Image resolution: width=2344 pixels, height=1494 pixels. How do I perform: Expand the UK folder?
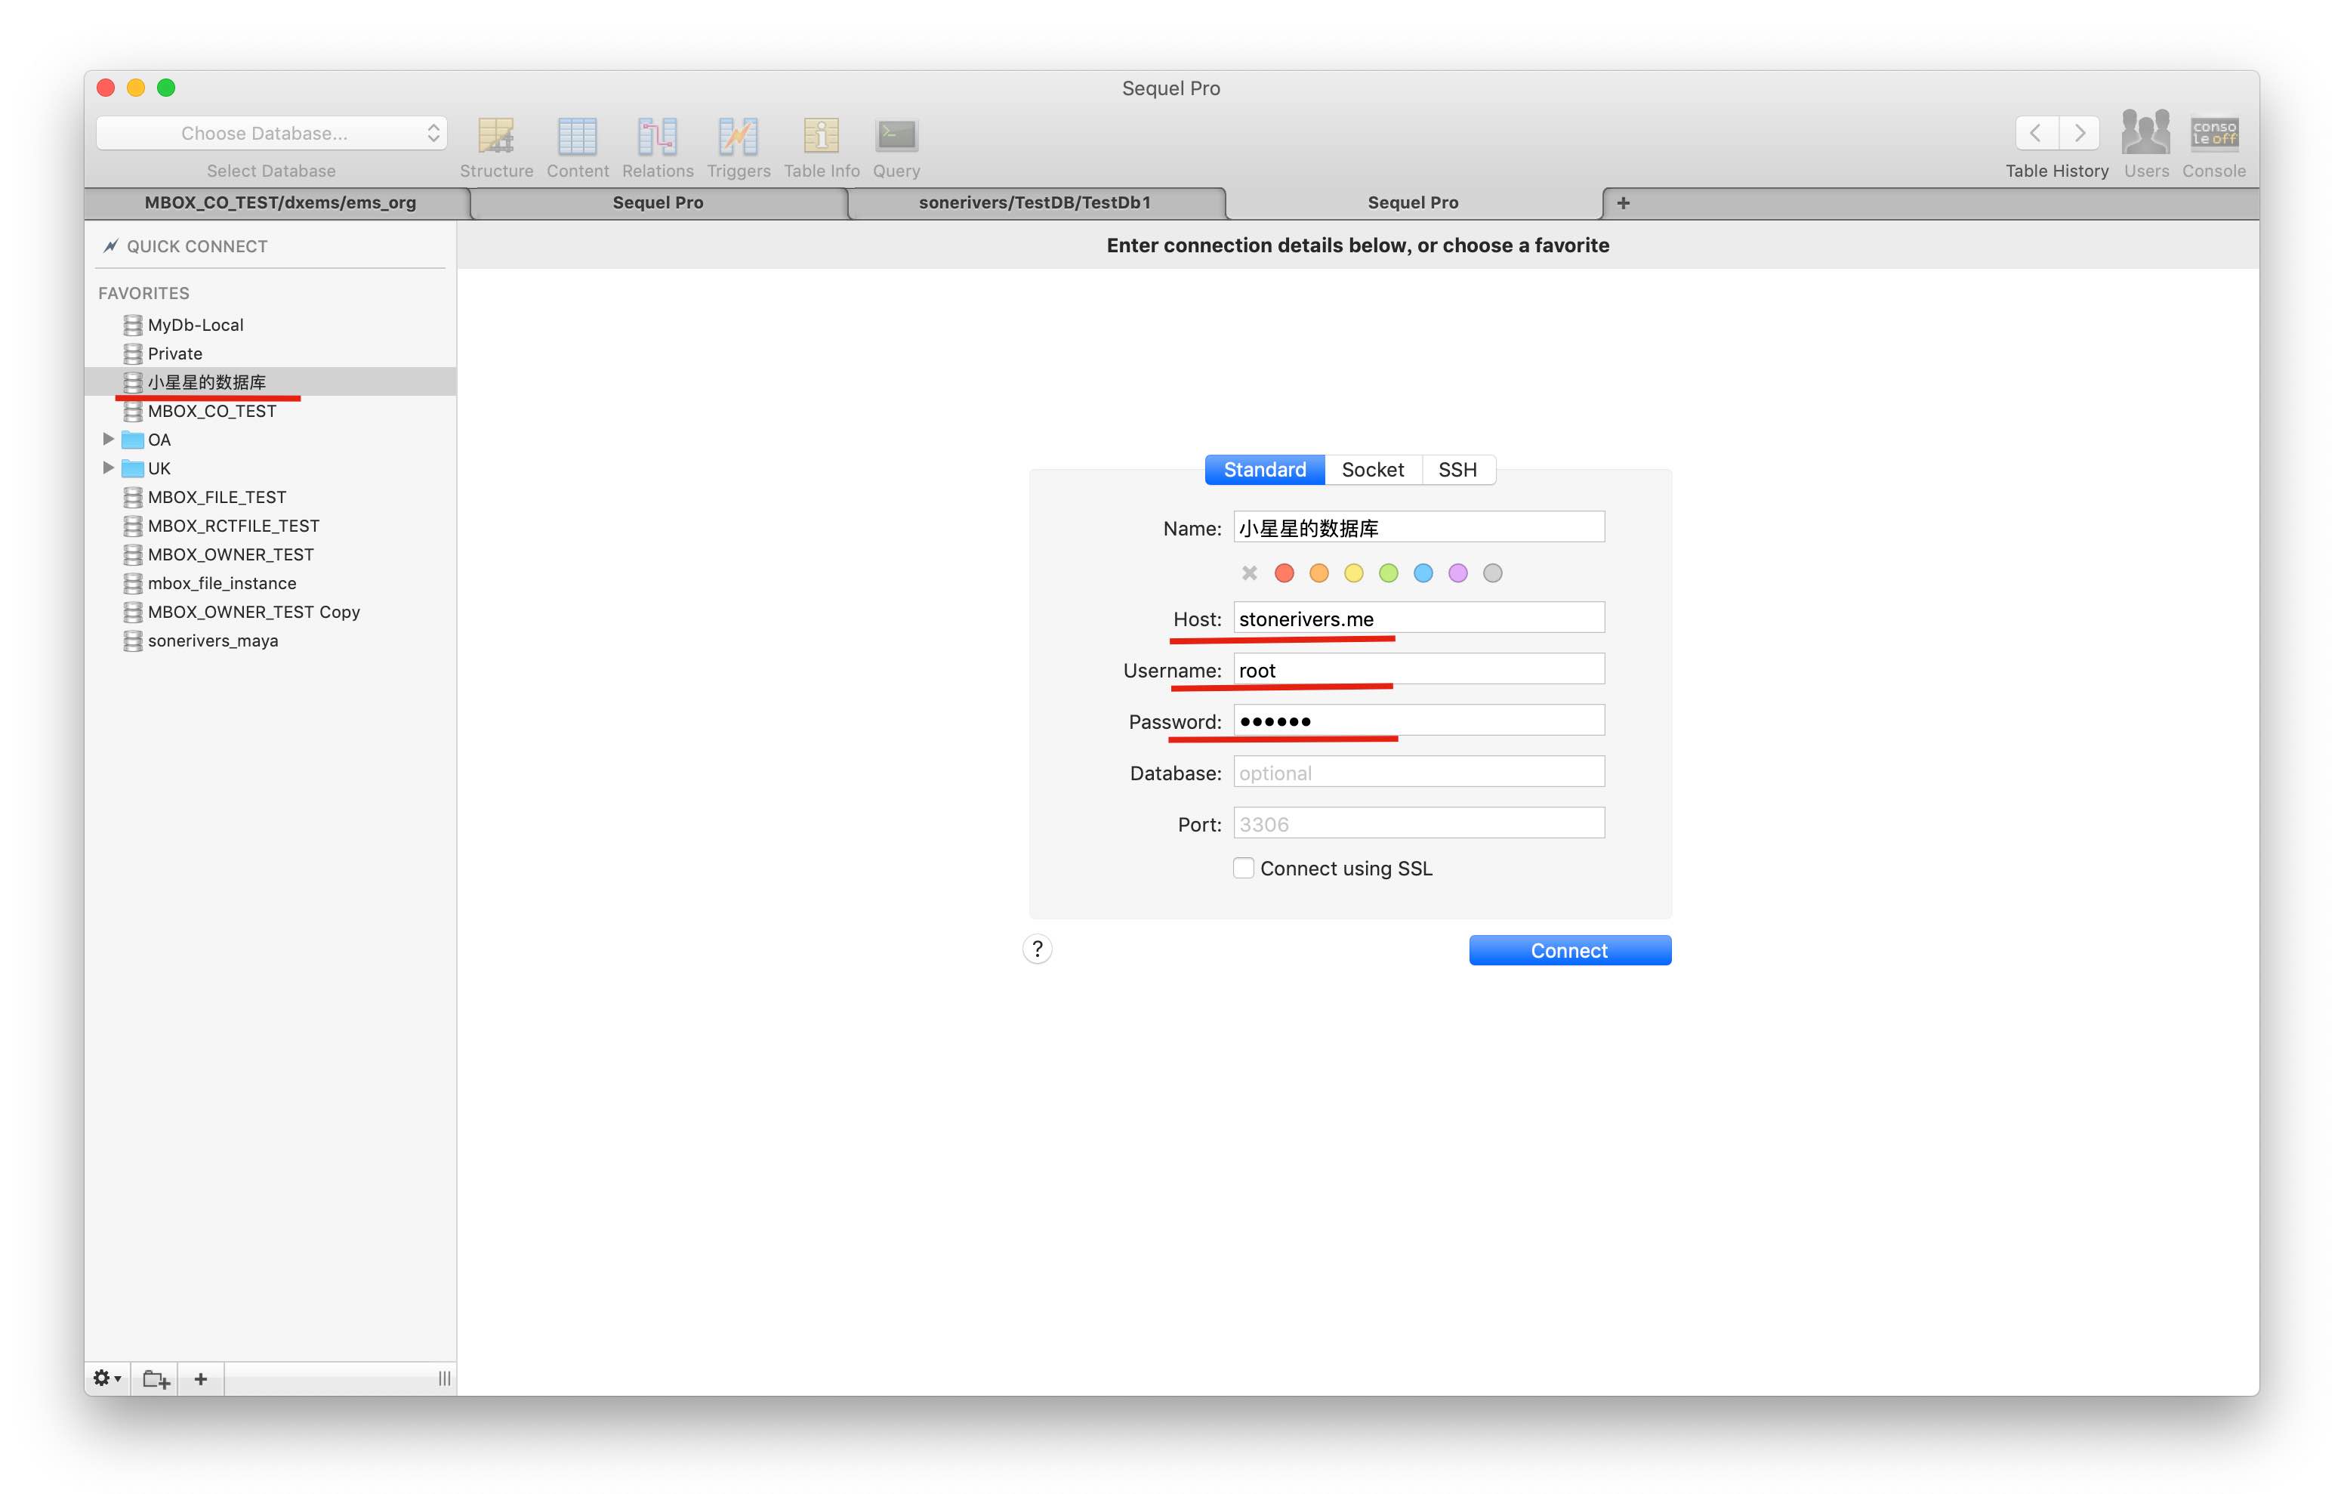click(108, 468)
